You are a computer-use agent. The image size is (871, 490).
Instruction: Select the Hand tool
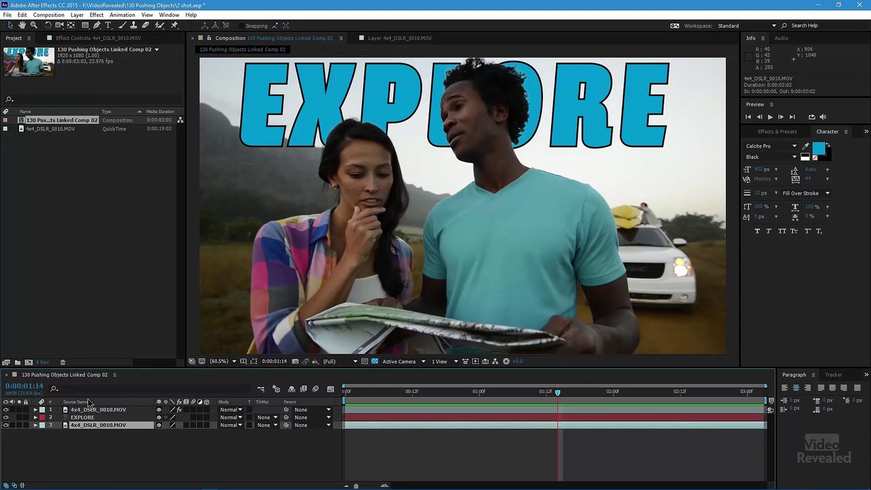pyautogui.click(x=22, y=25)
